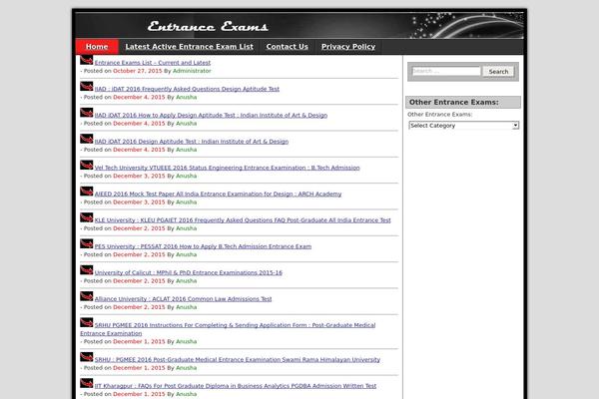The height and width of the screenshot is (399, 599).
Task: Go to the Contact Us page
Action: coord(287,47)
